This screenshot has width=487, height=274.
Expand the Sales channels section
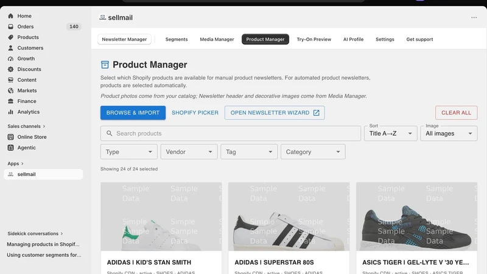pos(26,127)
